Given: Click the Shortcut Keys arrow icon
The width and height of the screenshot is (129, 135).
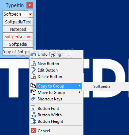Looking at the screenshot, I should [x=33, y=99].
